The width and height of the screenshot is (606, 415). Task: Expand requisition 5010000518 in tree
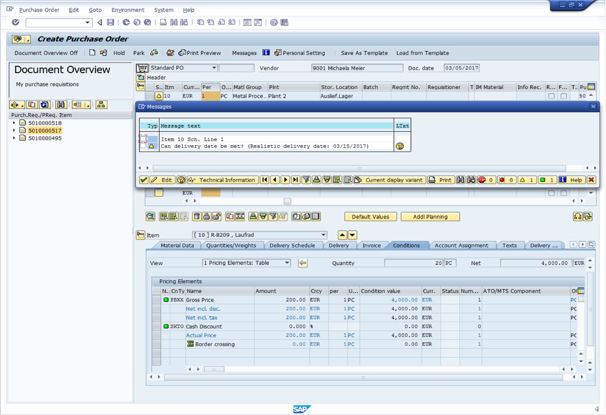14,123
